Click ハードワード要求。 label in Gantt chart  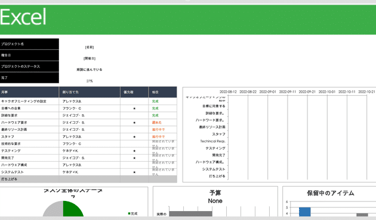tap(211, 120)
